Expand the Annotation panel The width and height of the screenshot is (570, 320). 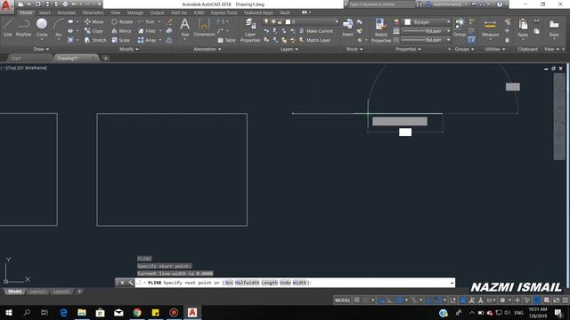[208, 49]
